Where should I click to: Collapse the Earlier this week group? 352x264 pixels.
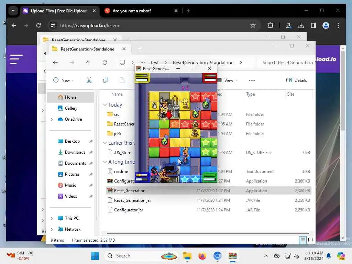point(105,143)
